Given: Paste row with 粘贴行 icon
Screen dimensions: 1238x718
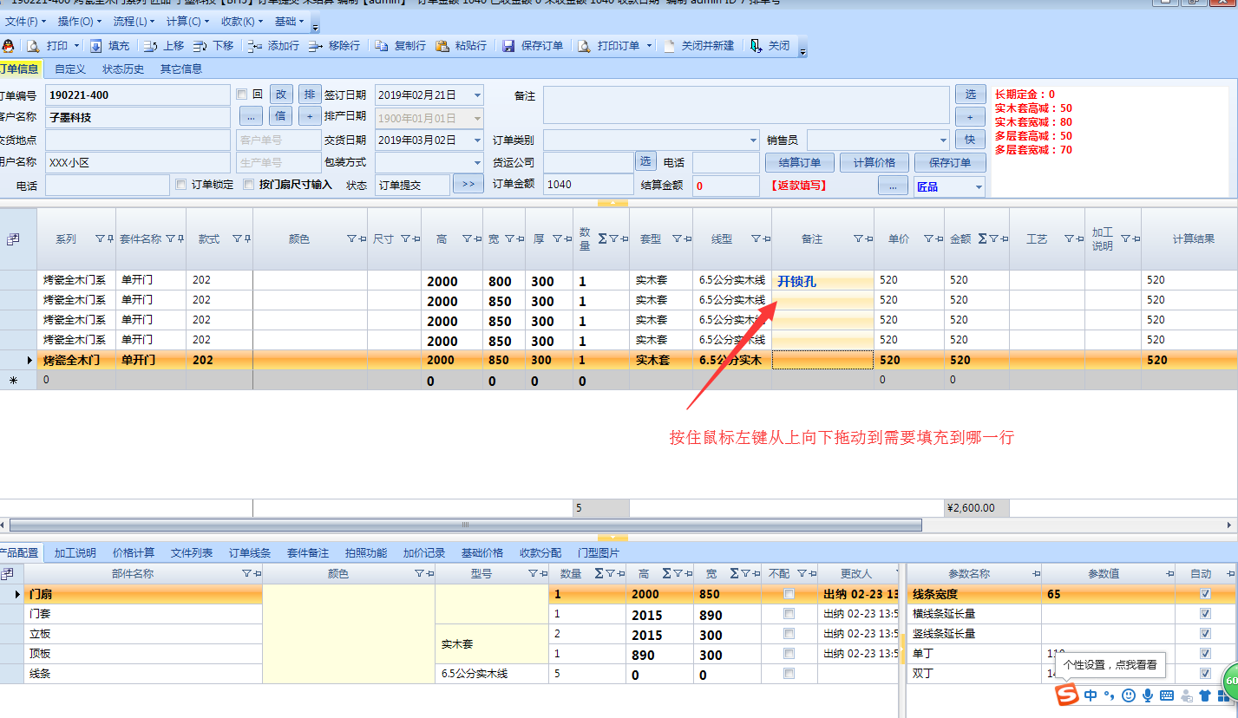Looking at the screenshot, I should point(442,46).
